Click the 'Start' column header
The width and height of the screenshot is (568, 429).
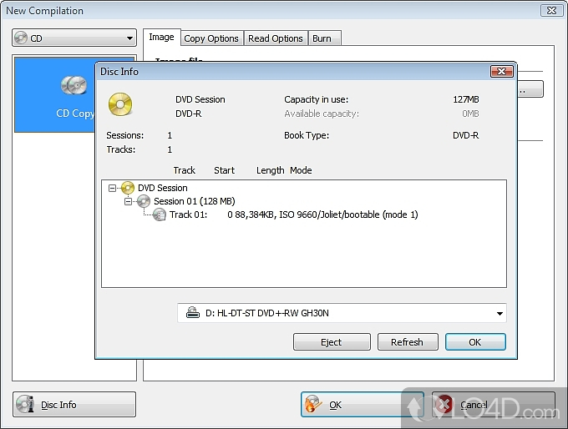(224, 170)
